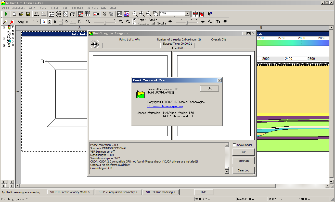Viewport: 335px width, 202px height.
Task: Click the Open folder icon in the toolbar
Action: [21, 14]
